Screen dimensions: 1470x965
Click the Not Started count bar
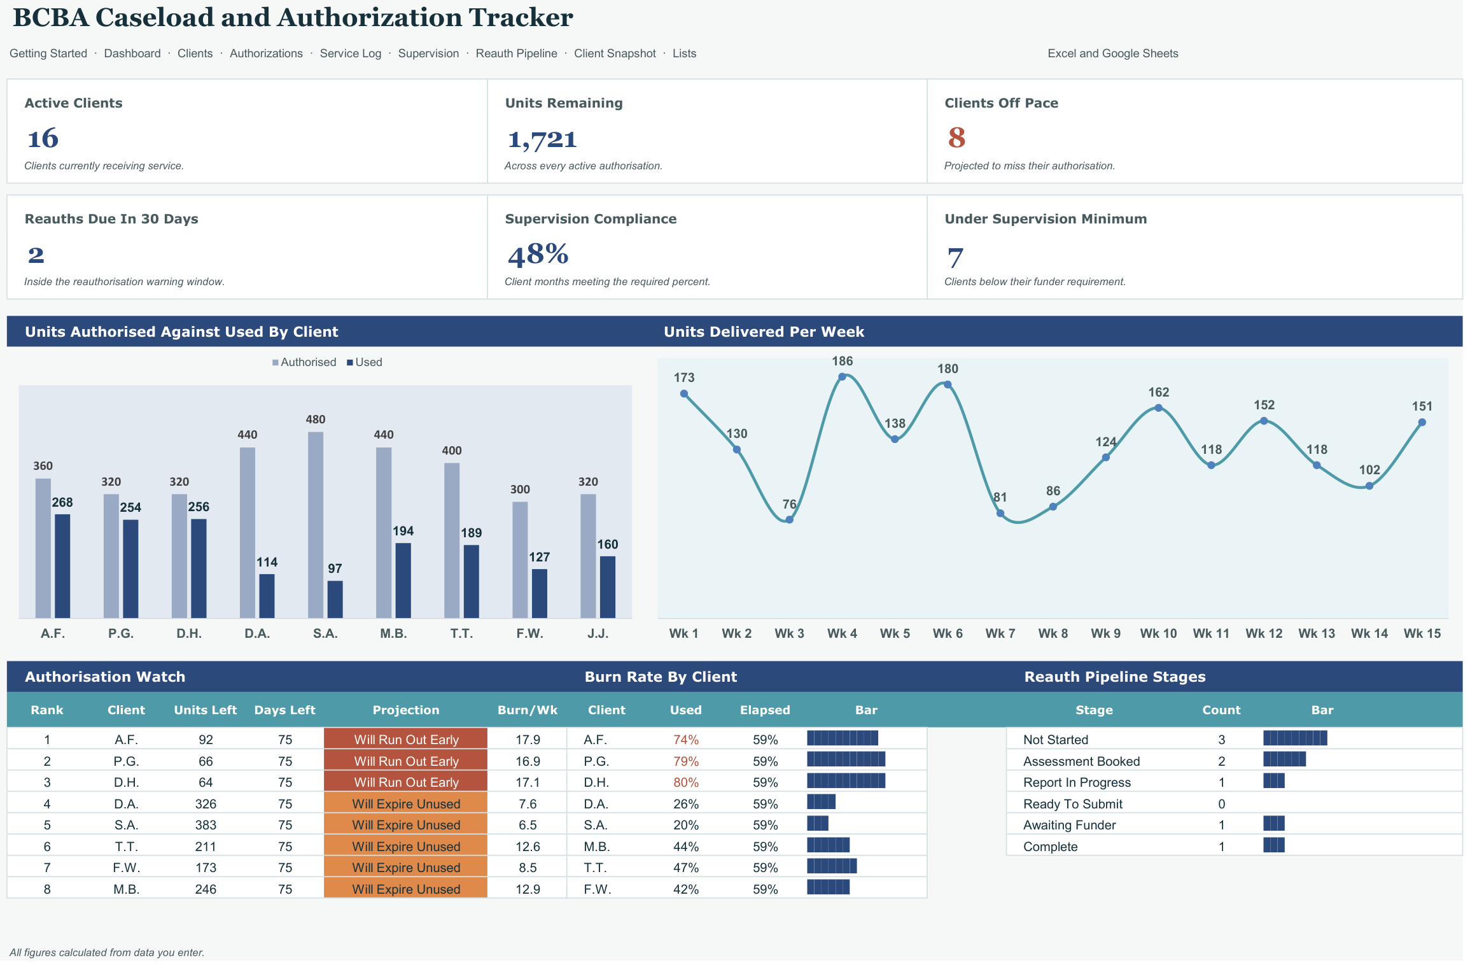pyautogui.click(x=1295, y=738)
